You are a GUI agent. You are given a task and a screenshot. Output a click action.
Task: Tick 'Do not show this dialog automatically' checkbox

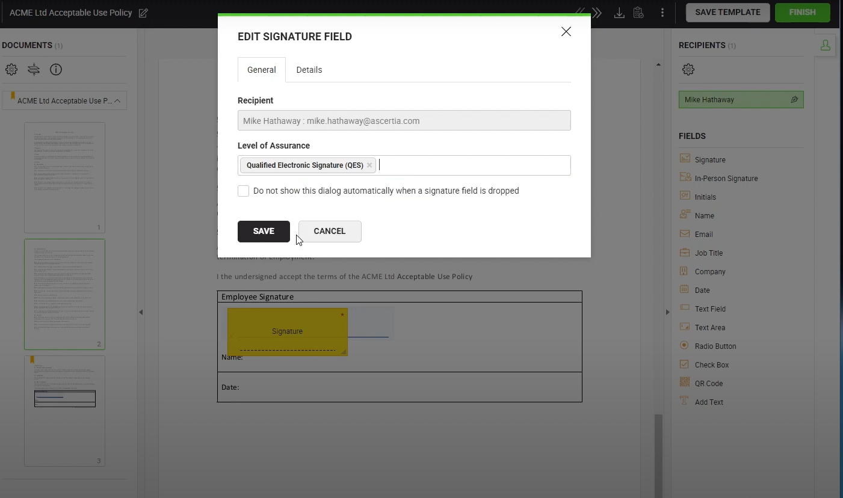coord(243,191)
